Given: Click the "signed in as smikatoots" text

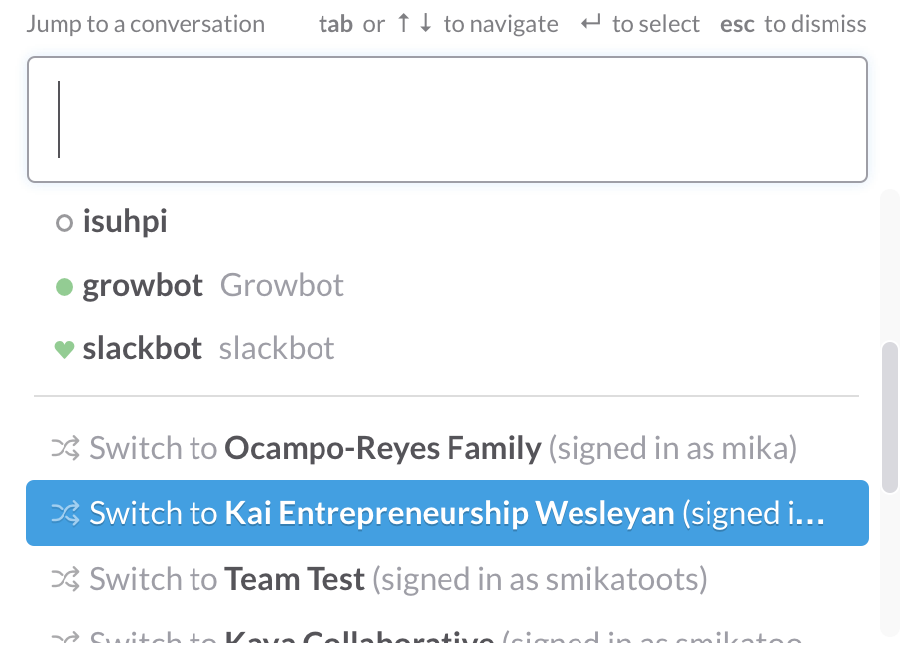Looking at the screenshot, I should 540,579.
